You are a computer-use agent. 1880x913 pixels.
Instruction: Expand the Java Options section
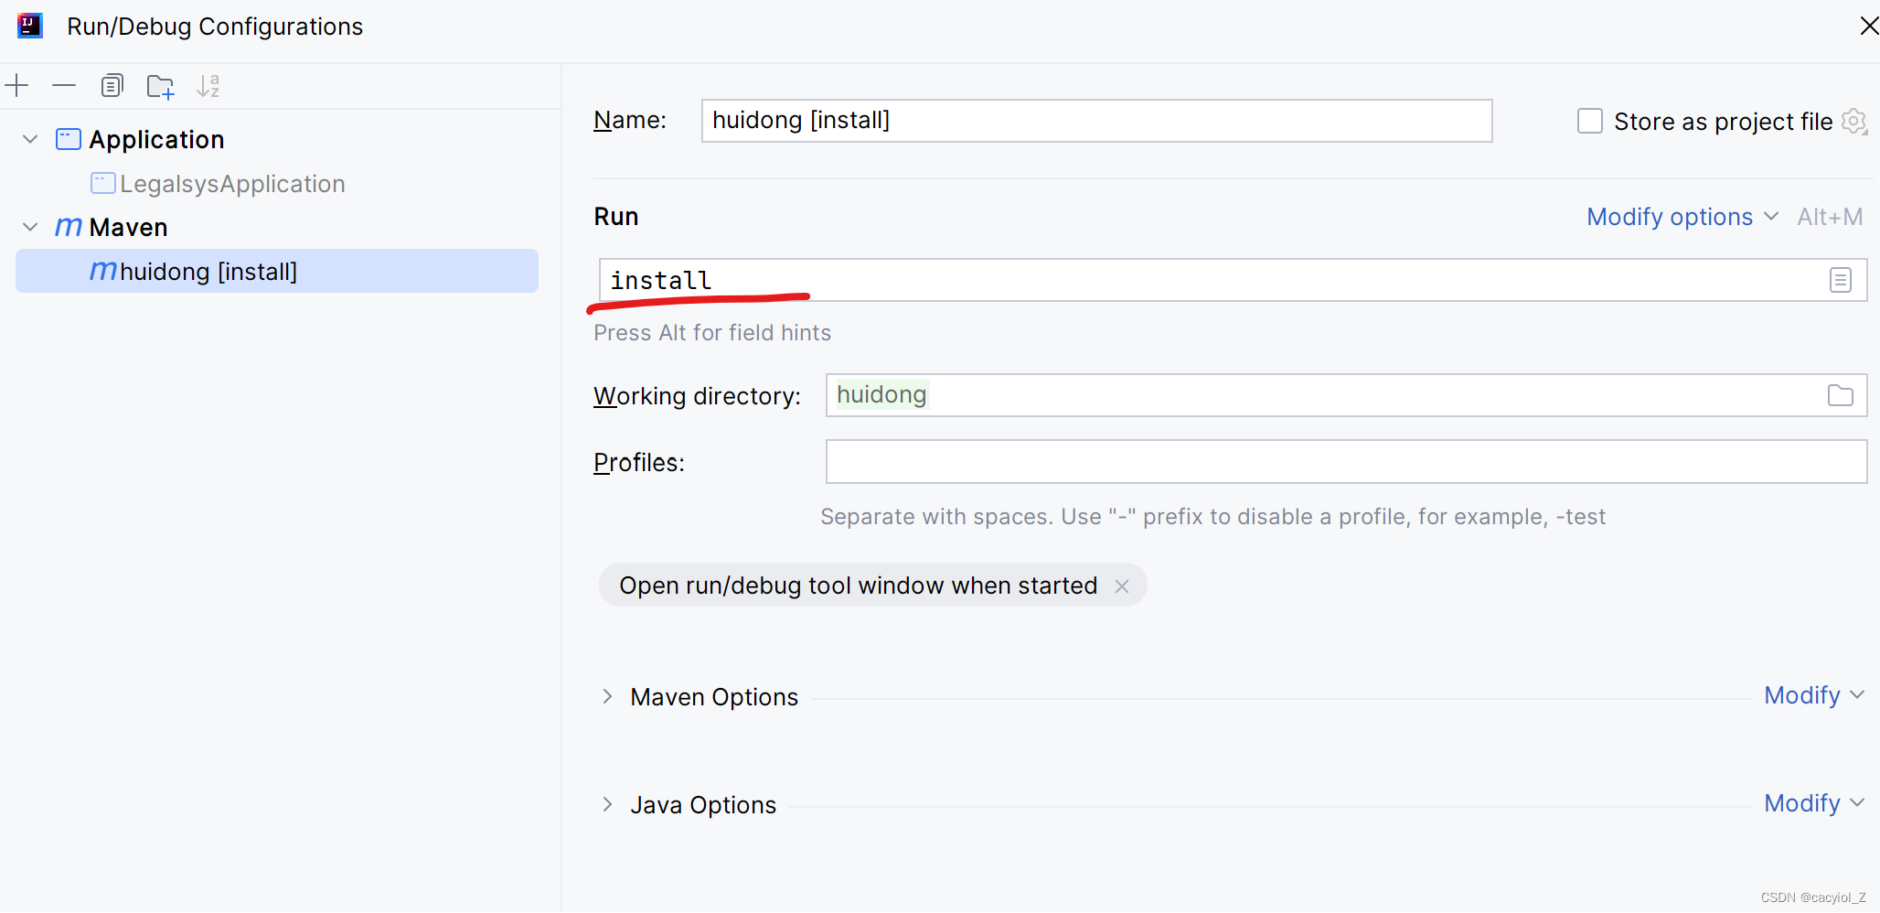(608, 804)
